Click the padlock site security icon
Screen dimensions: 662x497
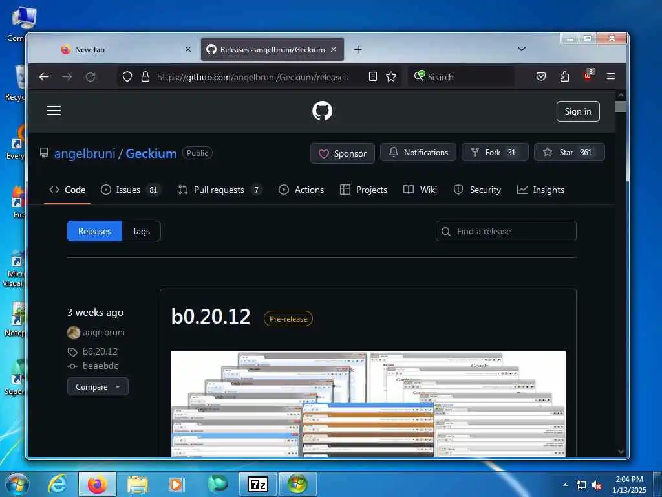(x=145, y=77)
